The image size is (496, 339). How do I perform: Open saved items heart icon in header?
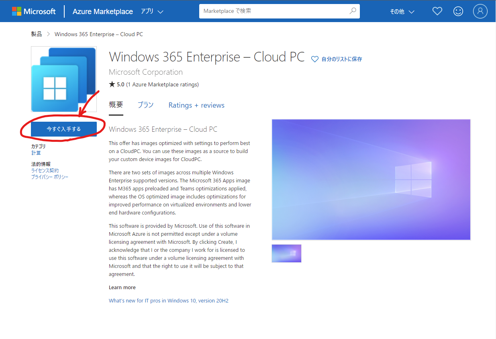click(x=437, y=11)
